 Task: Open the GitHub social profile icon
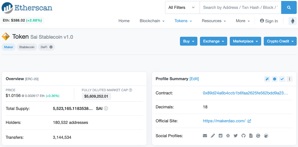[243, 136]
